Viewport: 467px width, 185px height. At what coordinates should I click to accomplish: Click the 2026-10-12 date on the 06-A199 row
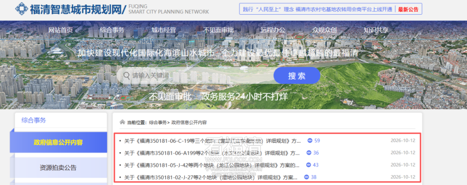(403, 153)
